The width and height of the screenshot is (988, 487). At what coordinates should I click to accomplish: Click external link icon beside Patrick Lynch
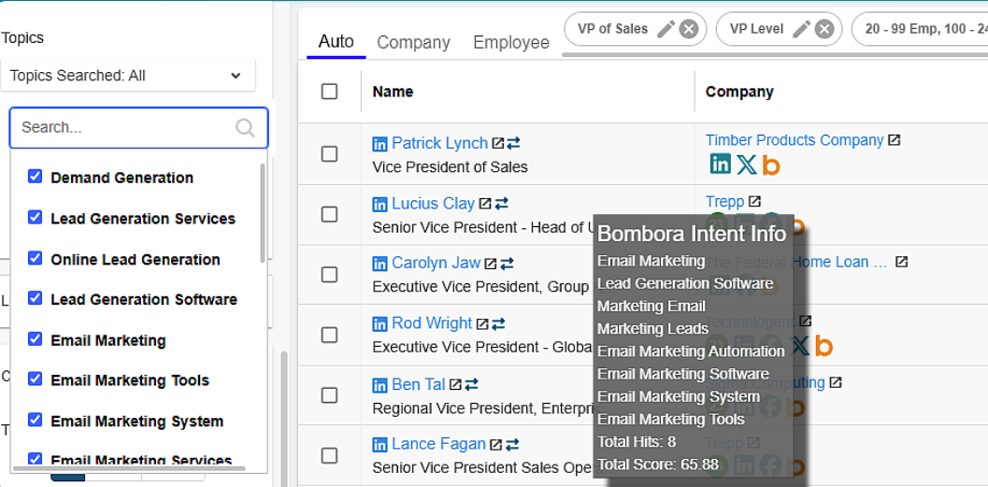[x=498, y=143]
